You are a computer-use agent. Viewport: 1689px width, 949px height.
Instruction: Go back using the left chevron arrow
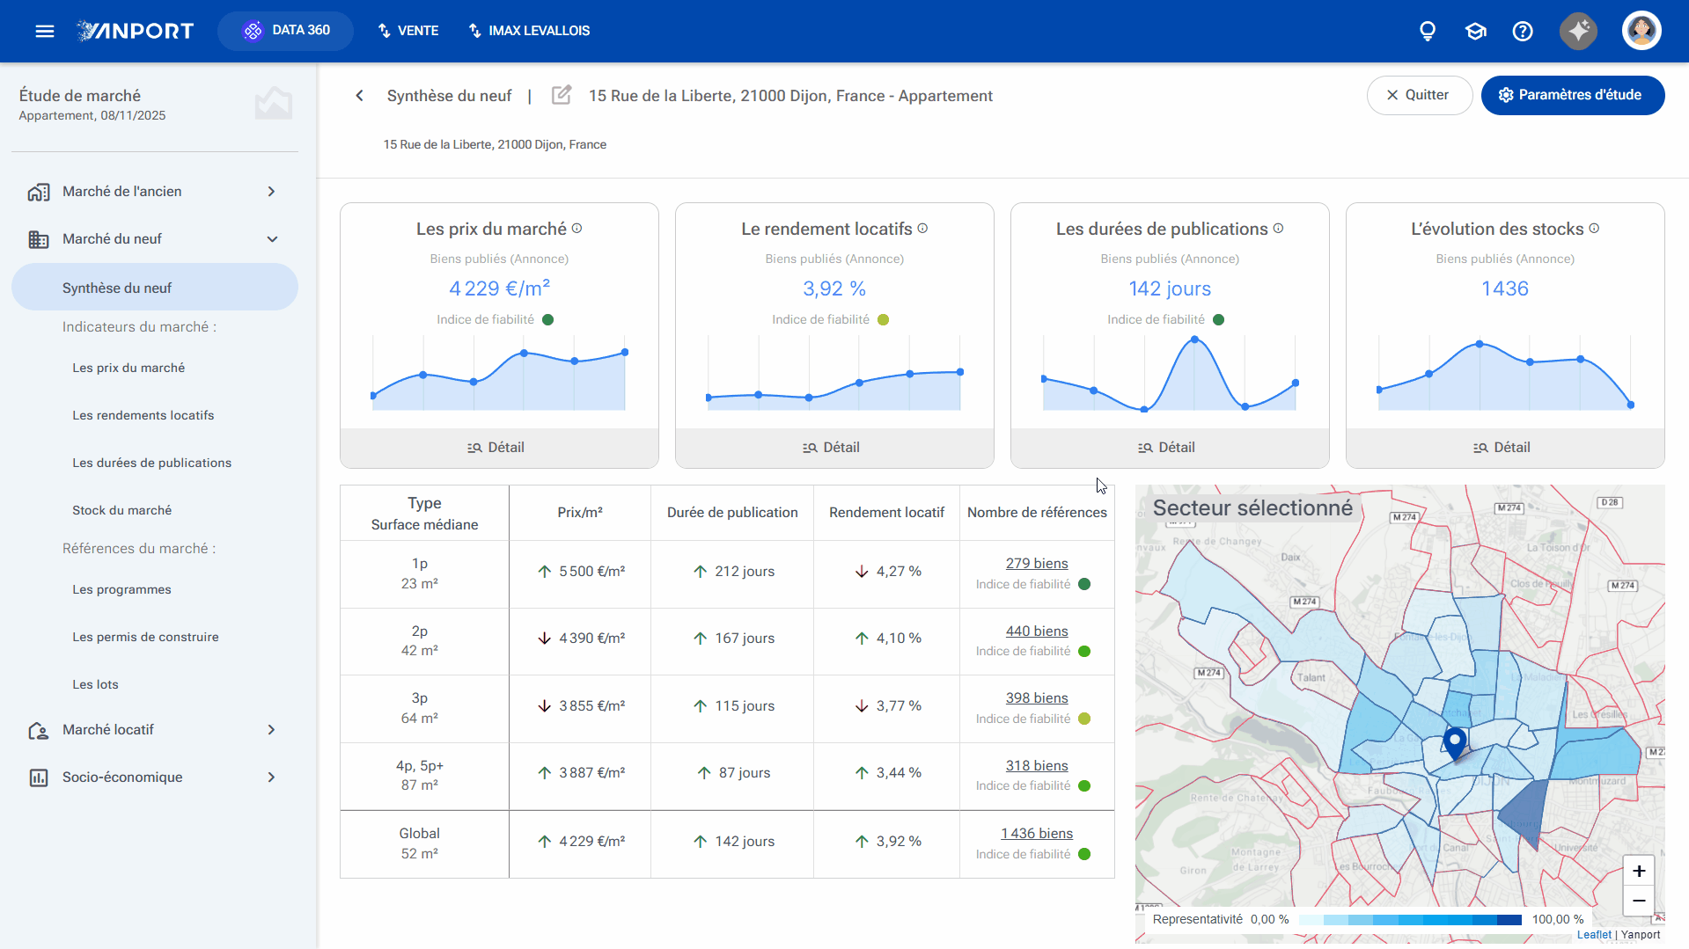click(359, 95)
